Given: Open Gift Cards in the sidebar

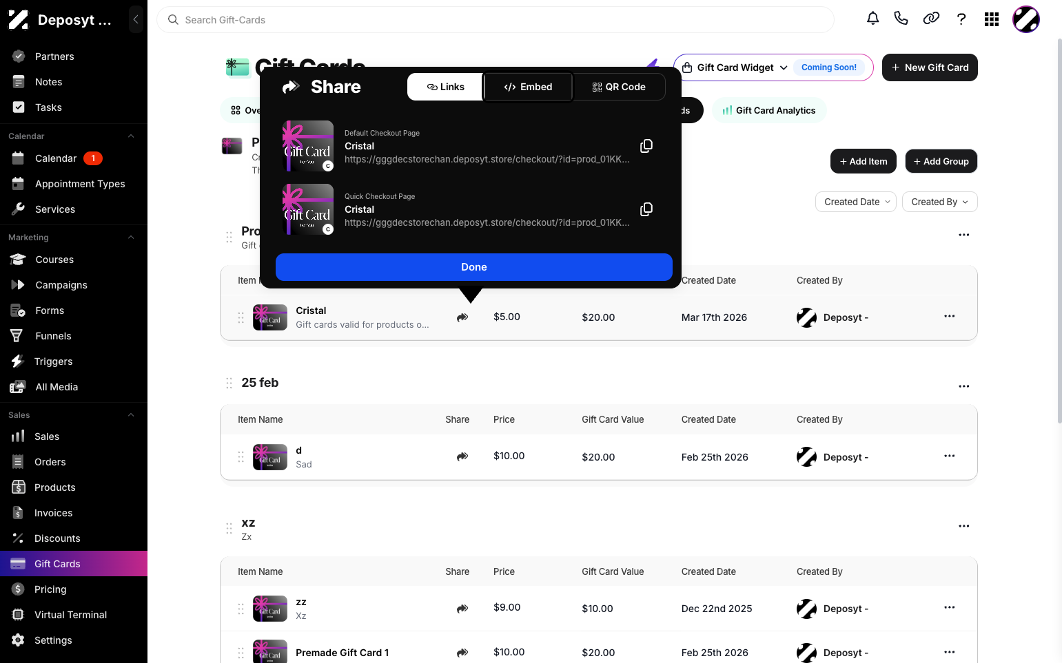Looking at the screenshot, I should tap(74, 564).
